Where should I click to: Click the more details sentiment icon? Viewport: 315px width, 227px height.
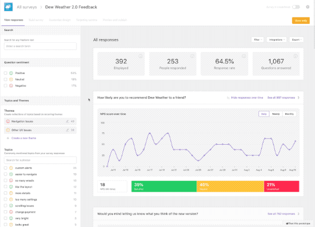point(11,193)
